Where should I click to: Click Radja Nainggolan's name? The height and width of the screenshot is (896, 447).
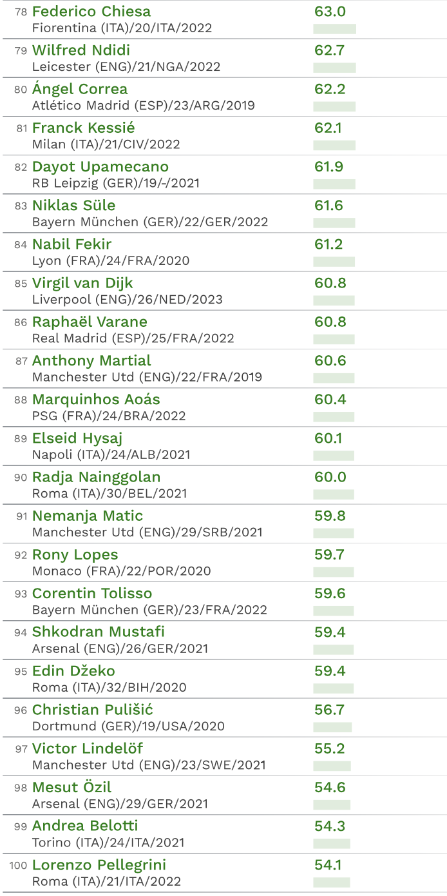click(x=96, y=477)
